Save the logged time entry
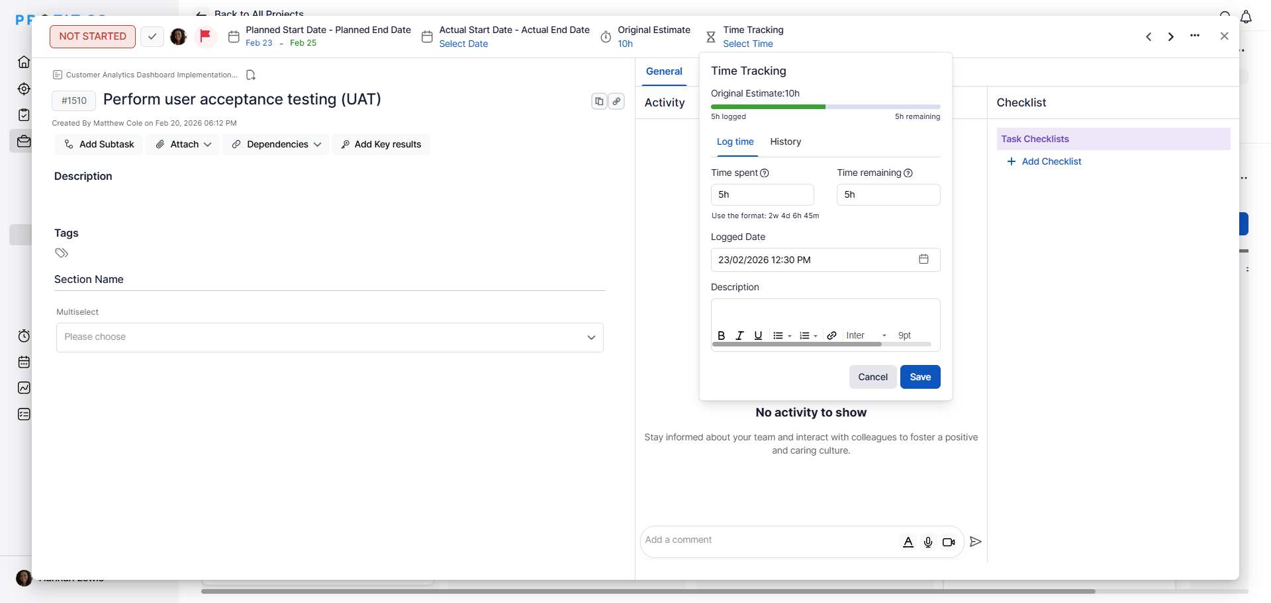The image size is (1271, 603). click(x=919, y=377)
